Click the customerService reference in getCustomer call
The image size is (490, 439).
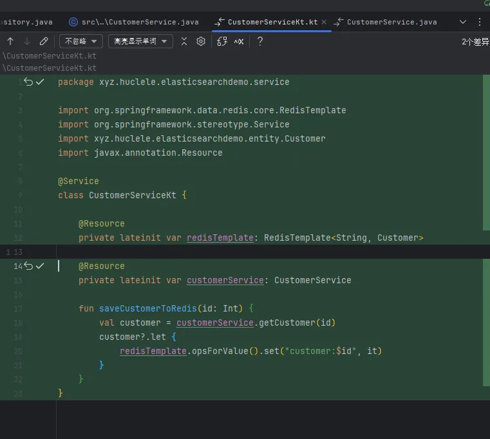tap(215, 322)
